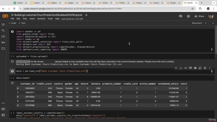Open the Last saved at 11:31 AM link
Viewport: 217px width, 122px height.
pyautogui.click(x=72, y=19)
